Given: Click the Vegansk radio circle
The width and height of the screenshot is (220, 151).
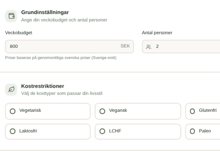Looking at the screenshot, I should 102,111.
